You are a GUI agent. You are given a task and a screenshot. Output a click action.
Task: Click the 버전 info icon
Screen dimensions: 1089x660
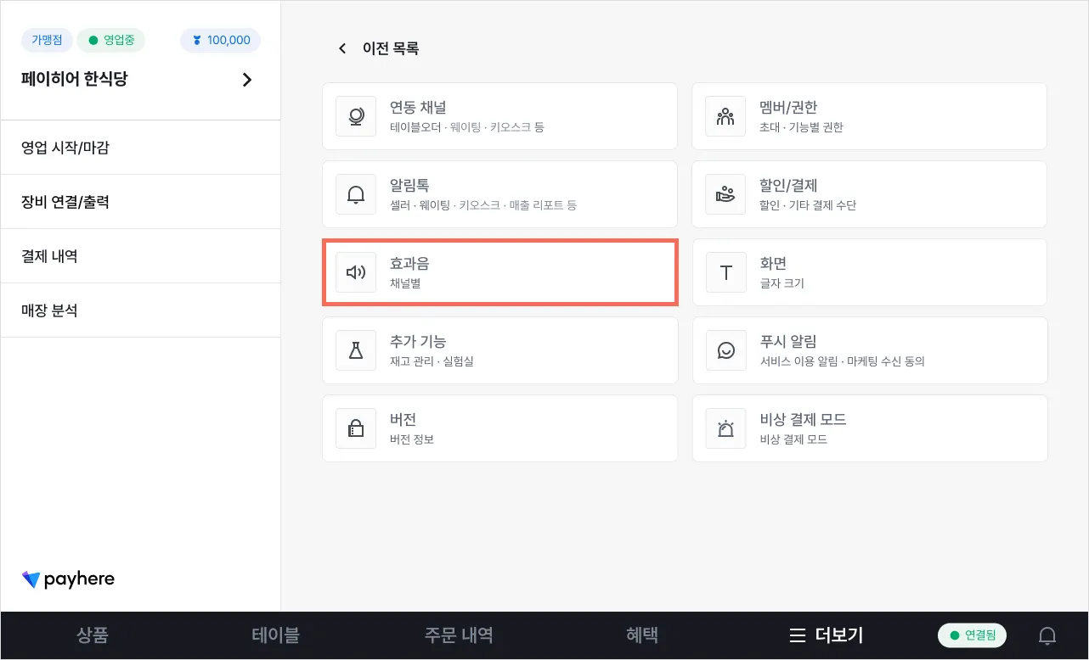pos(356,428)
